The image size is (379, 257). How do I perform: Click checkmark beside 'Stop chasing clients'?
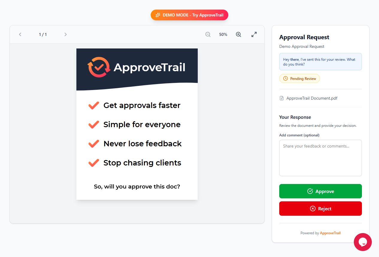(x=94, y=163)
